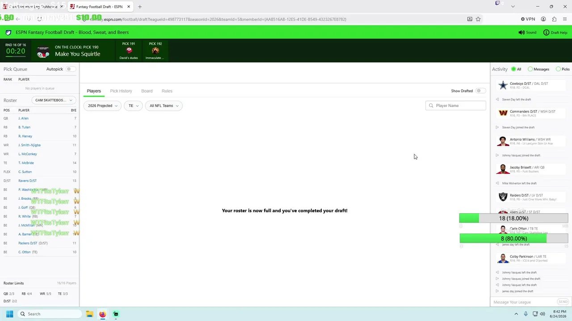Click Jacoby Brissett headshot in Activity
572x321 pixels.
coord(503,169)
